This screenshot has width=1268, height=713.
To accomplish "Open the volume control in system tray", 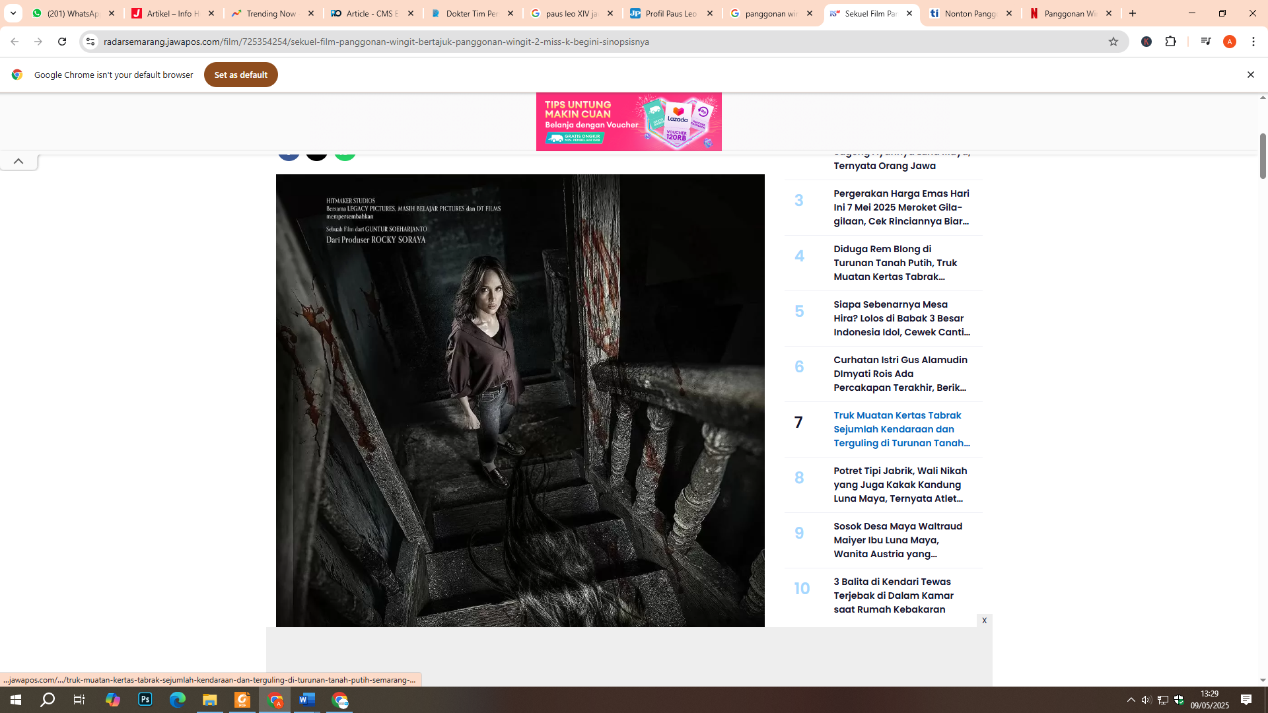I will click(x=1146, y=700).
